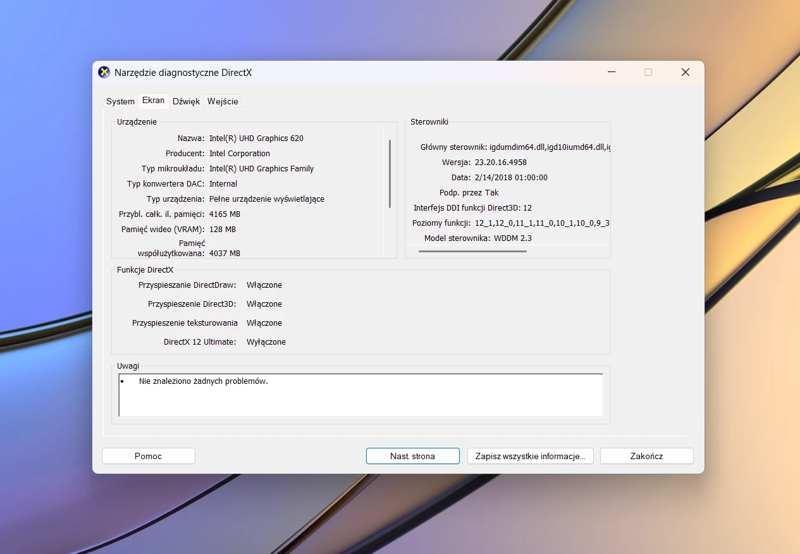Minimize the DirectX diagnostic tool window
Viewport: 800px width, 554px height.
point(611,72)
